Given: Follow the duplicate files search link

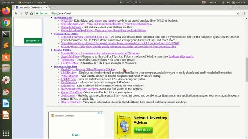Looking at the screenshot, I should point(181,56).
